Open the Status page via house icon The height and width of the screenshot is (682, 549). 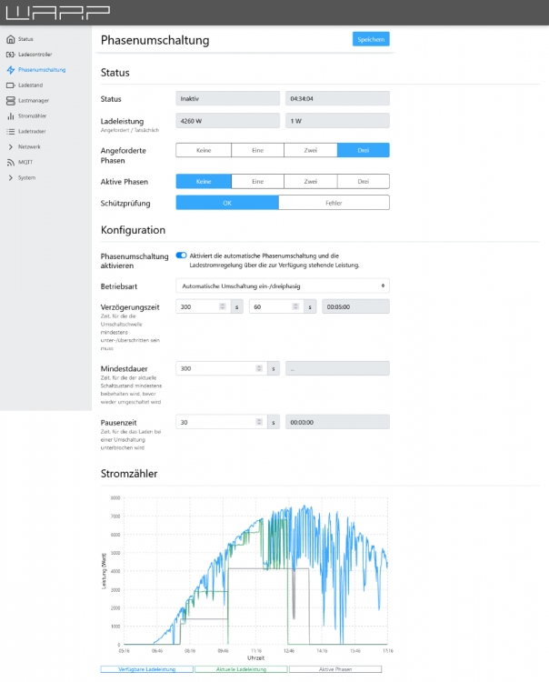(10, 39)
